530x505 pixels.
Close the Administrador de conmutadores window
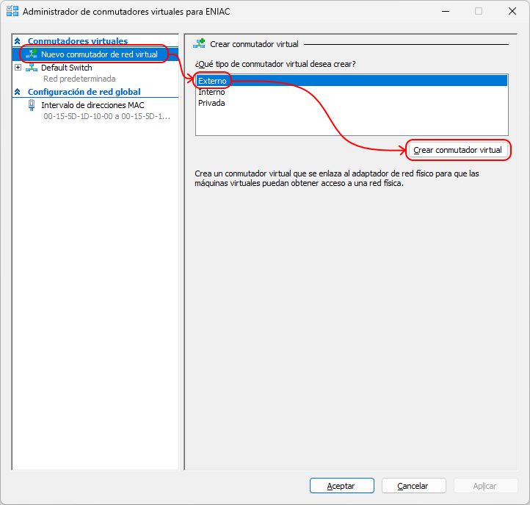point(512,11)
